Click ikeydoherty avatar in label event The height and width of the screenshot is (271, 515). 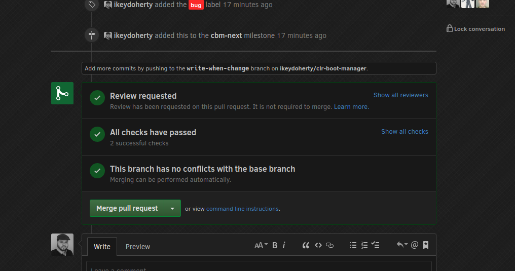tap(108, 5)
